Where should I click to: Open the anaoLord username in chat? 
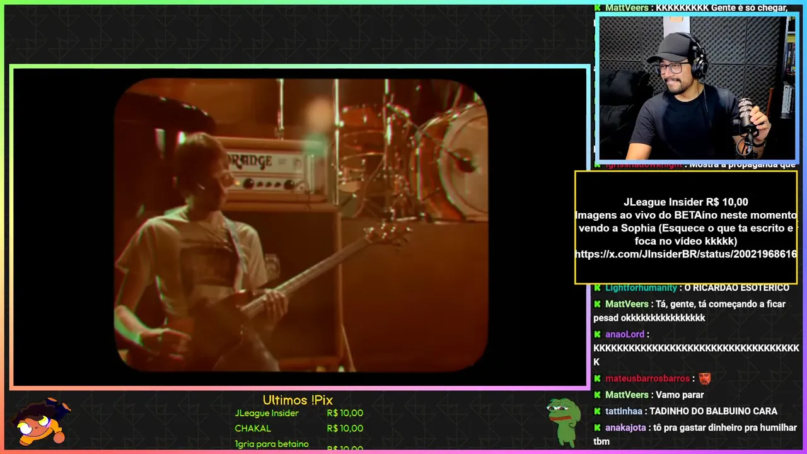pos(625,334)
